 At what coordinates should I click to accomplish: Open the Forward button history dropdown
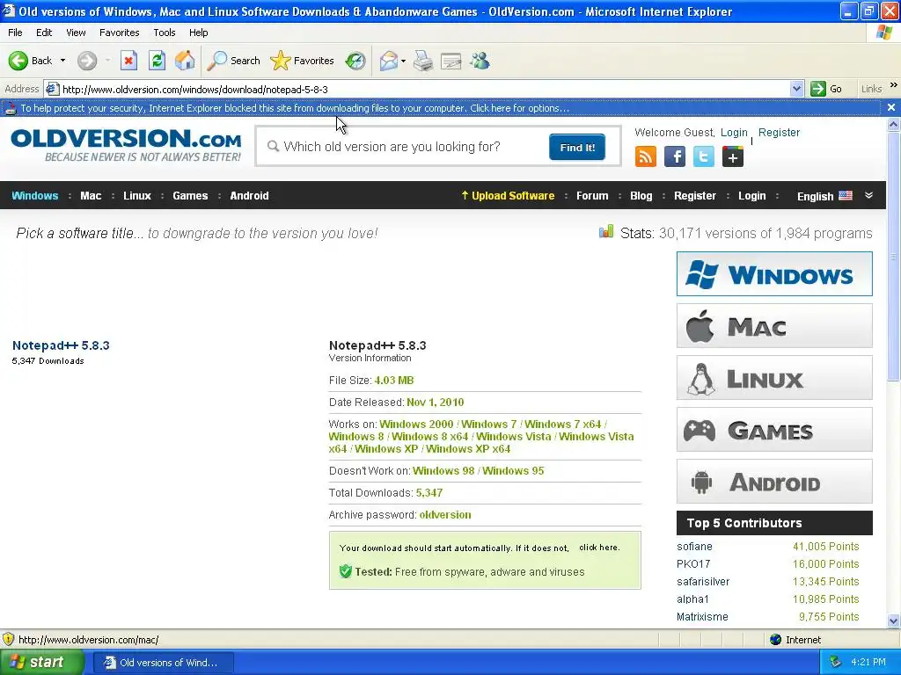(107, 61)
